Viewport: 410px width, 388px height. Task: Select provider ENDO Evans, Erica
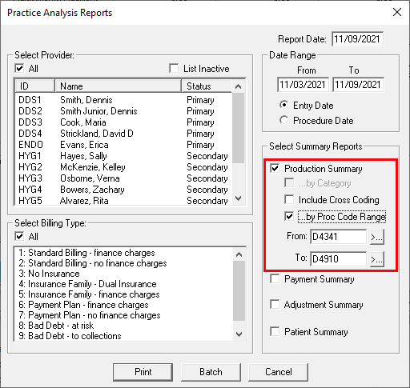click(x=123, y=145)
